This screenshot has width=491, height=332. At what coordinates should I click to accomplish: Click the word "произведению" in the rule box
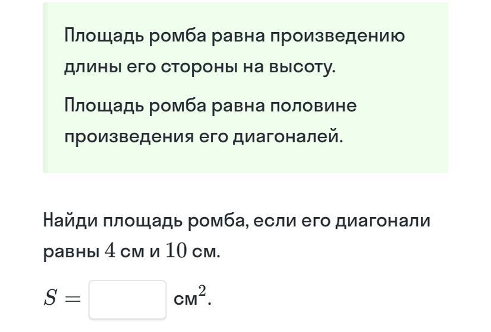coord(338,36)
